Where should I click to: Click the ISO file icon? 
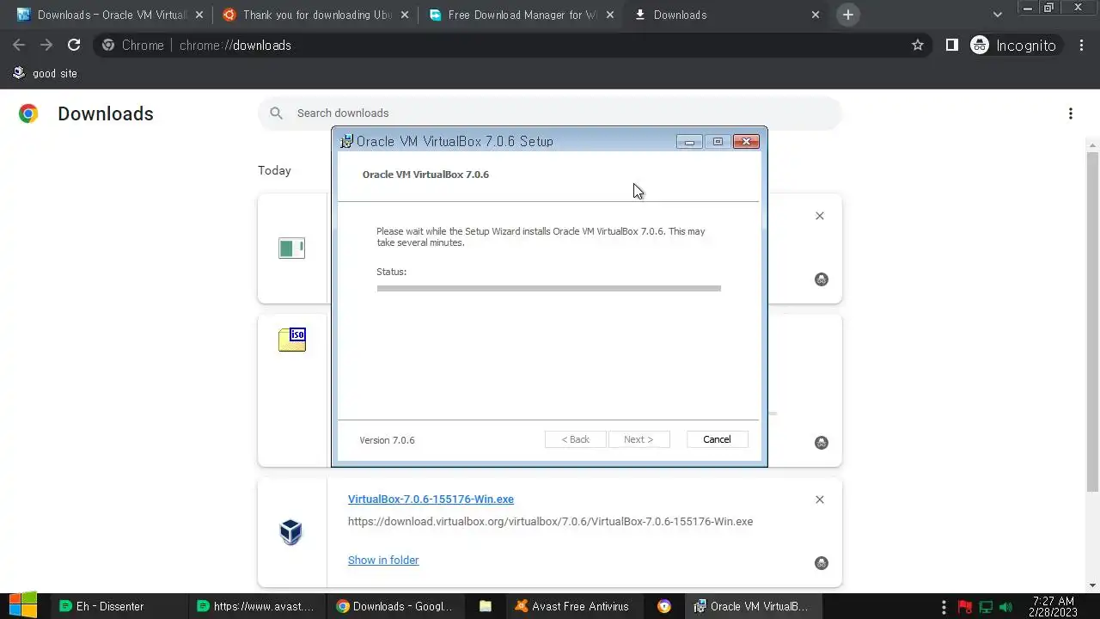292,340
